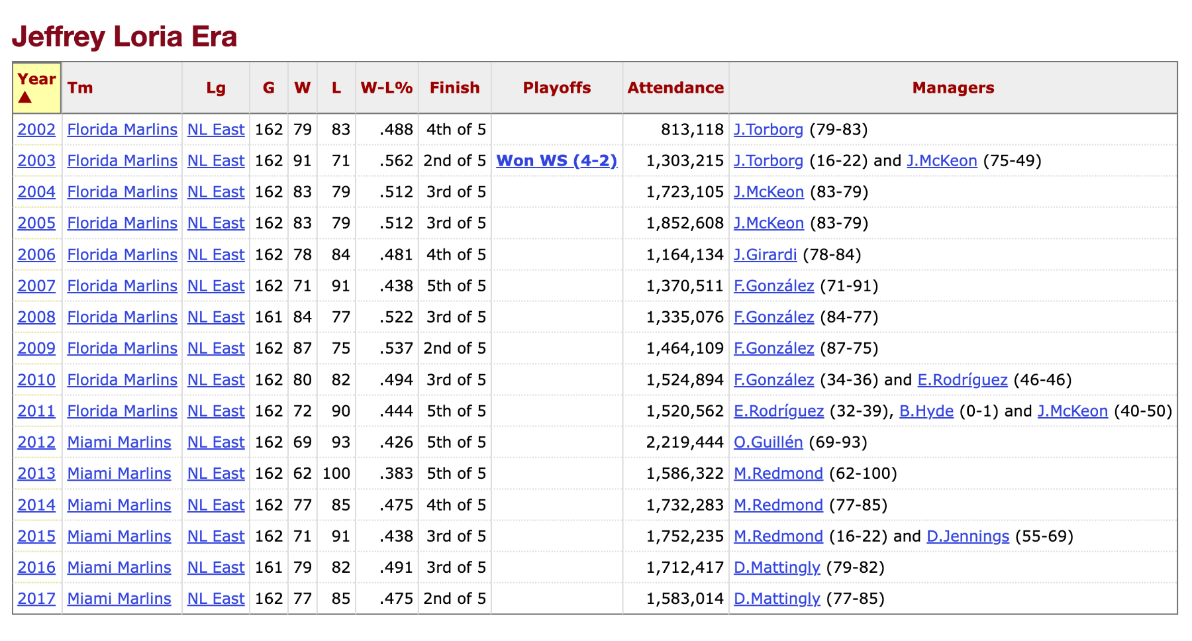Viewport: 1192px width, 641px height.
Task: Sort by the Attendance column header
Action: [x=675, y=88]
